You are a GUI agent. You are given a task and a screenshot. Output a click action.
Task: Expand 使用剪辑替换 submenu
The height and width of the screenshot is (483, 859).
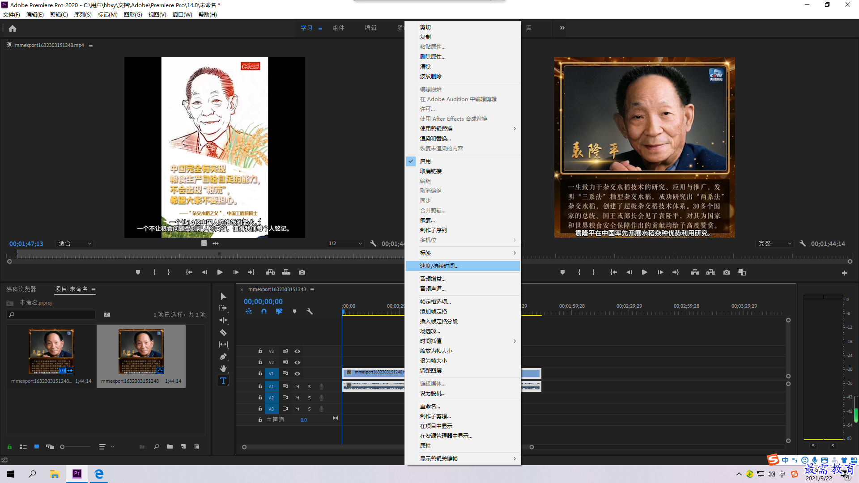coord(463,128)
